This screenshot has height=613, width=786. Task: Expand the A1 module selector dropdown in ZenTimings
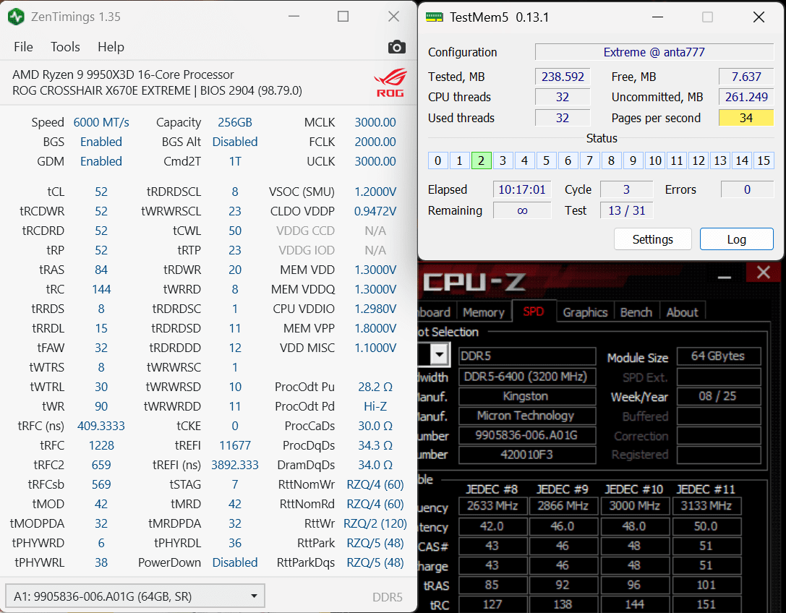[x=134, y=596]
